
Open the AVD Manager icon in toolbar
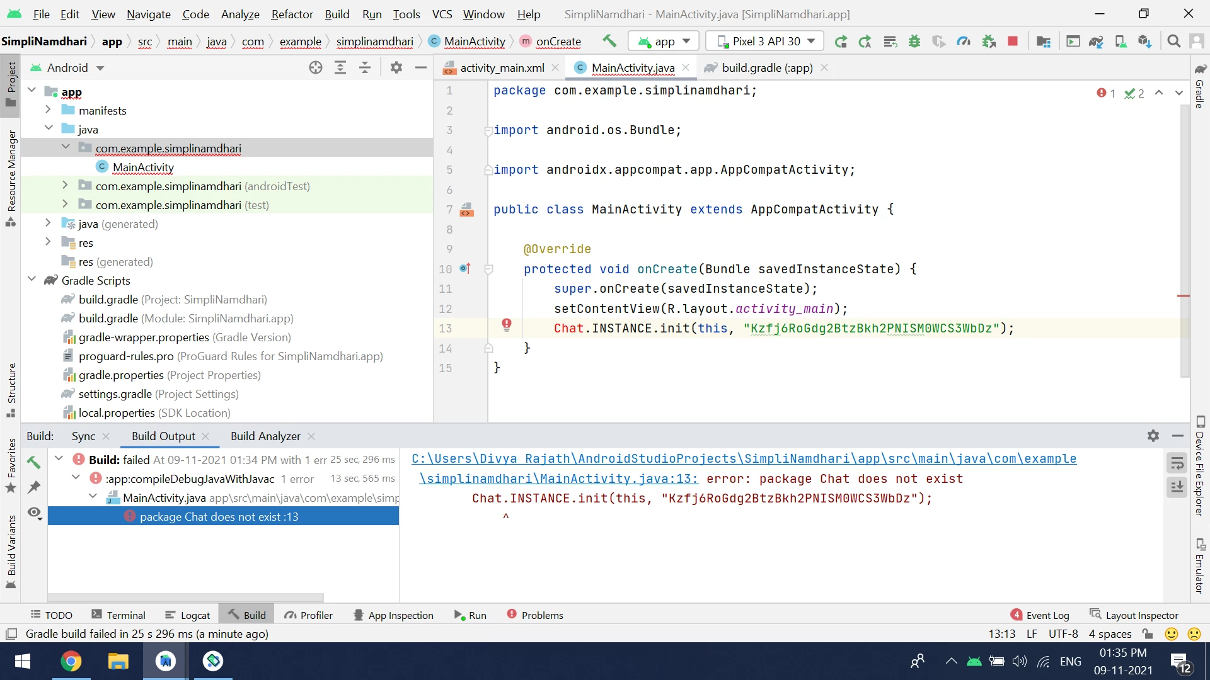[x=1121, y=42]
